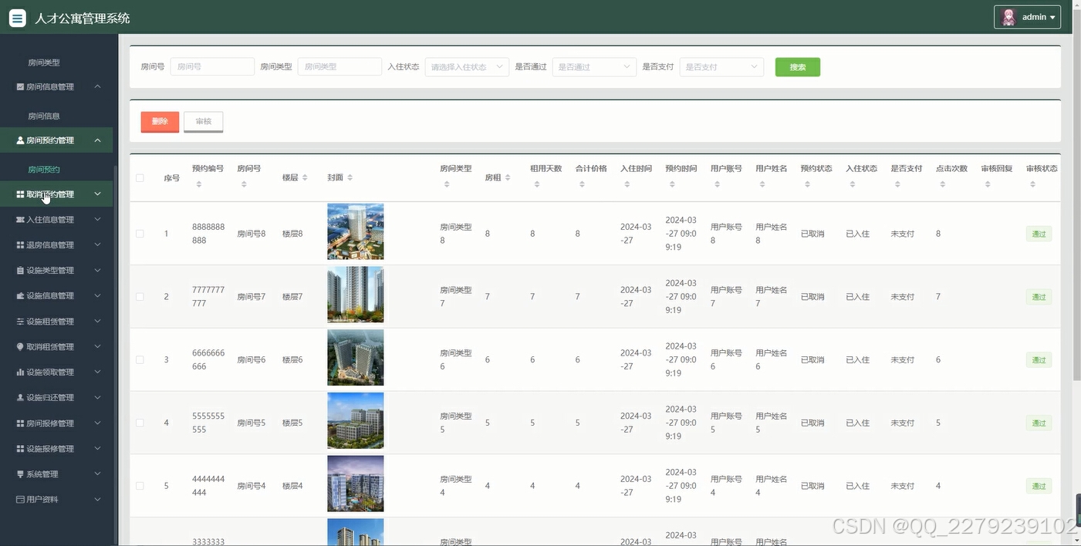Check the checkbox for row 1
The height and width of the screenshot is (546, 1081).
point(140,234)
